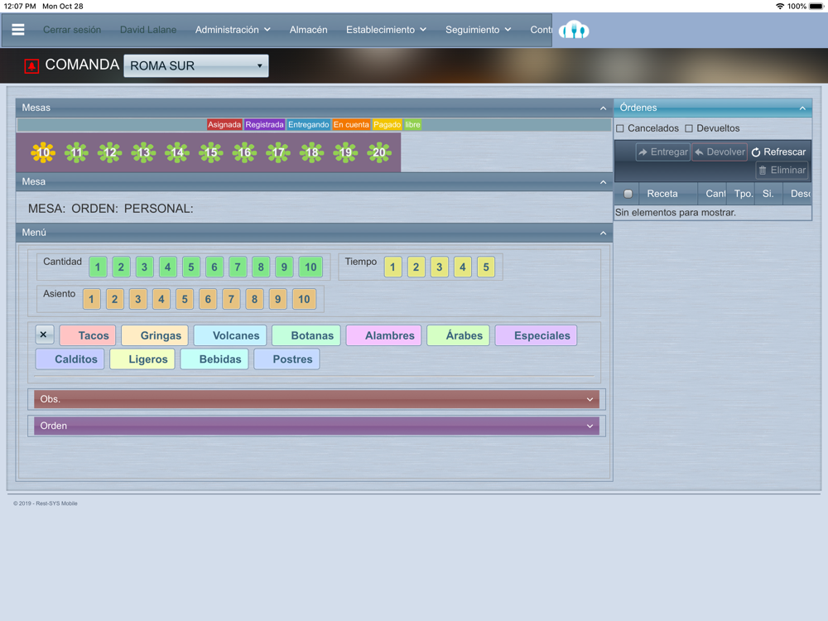Click the Registrada purple legend swatch
The image size is (828, 621).
265,125
